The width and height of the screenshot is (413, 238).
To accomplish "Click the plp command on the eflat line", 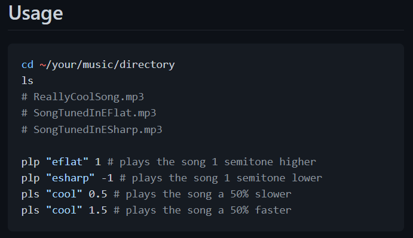I will (x=30, y=162).
